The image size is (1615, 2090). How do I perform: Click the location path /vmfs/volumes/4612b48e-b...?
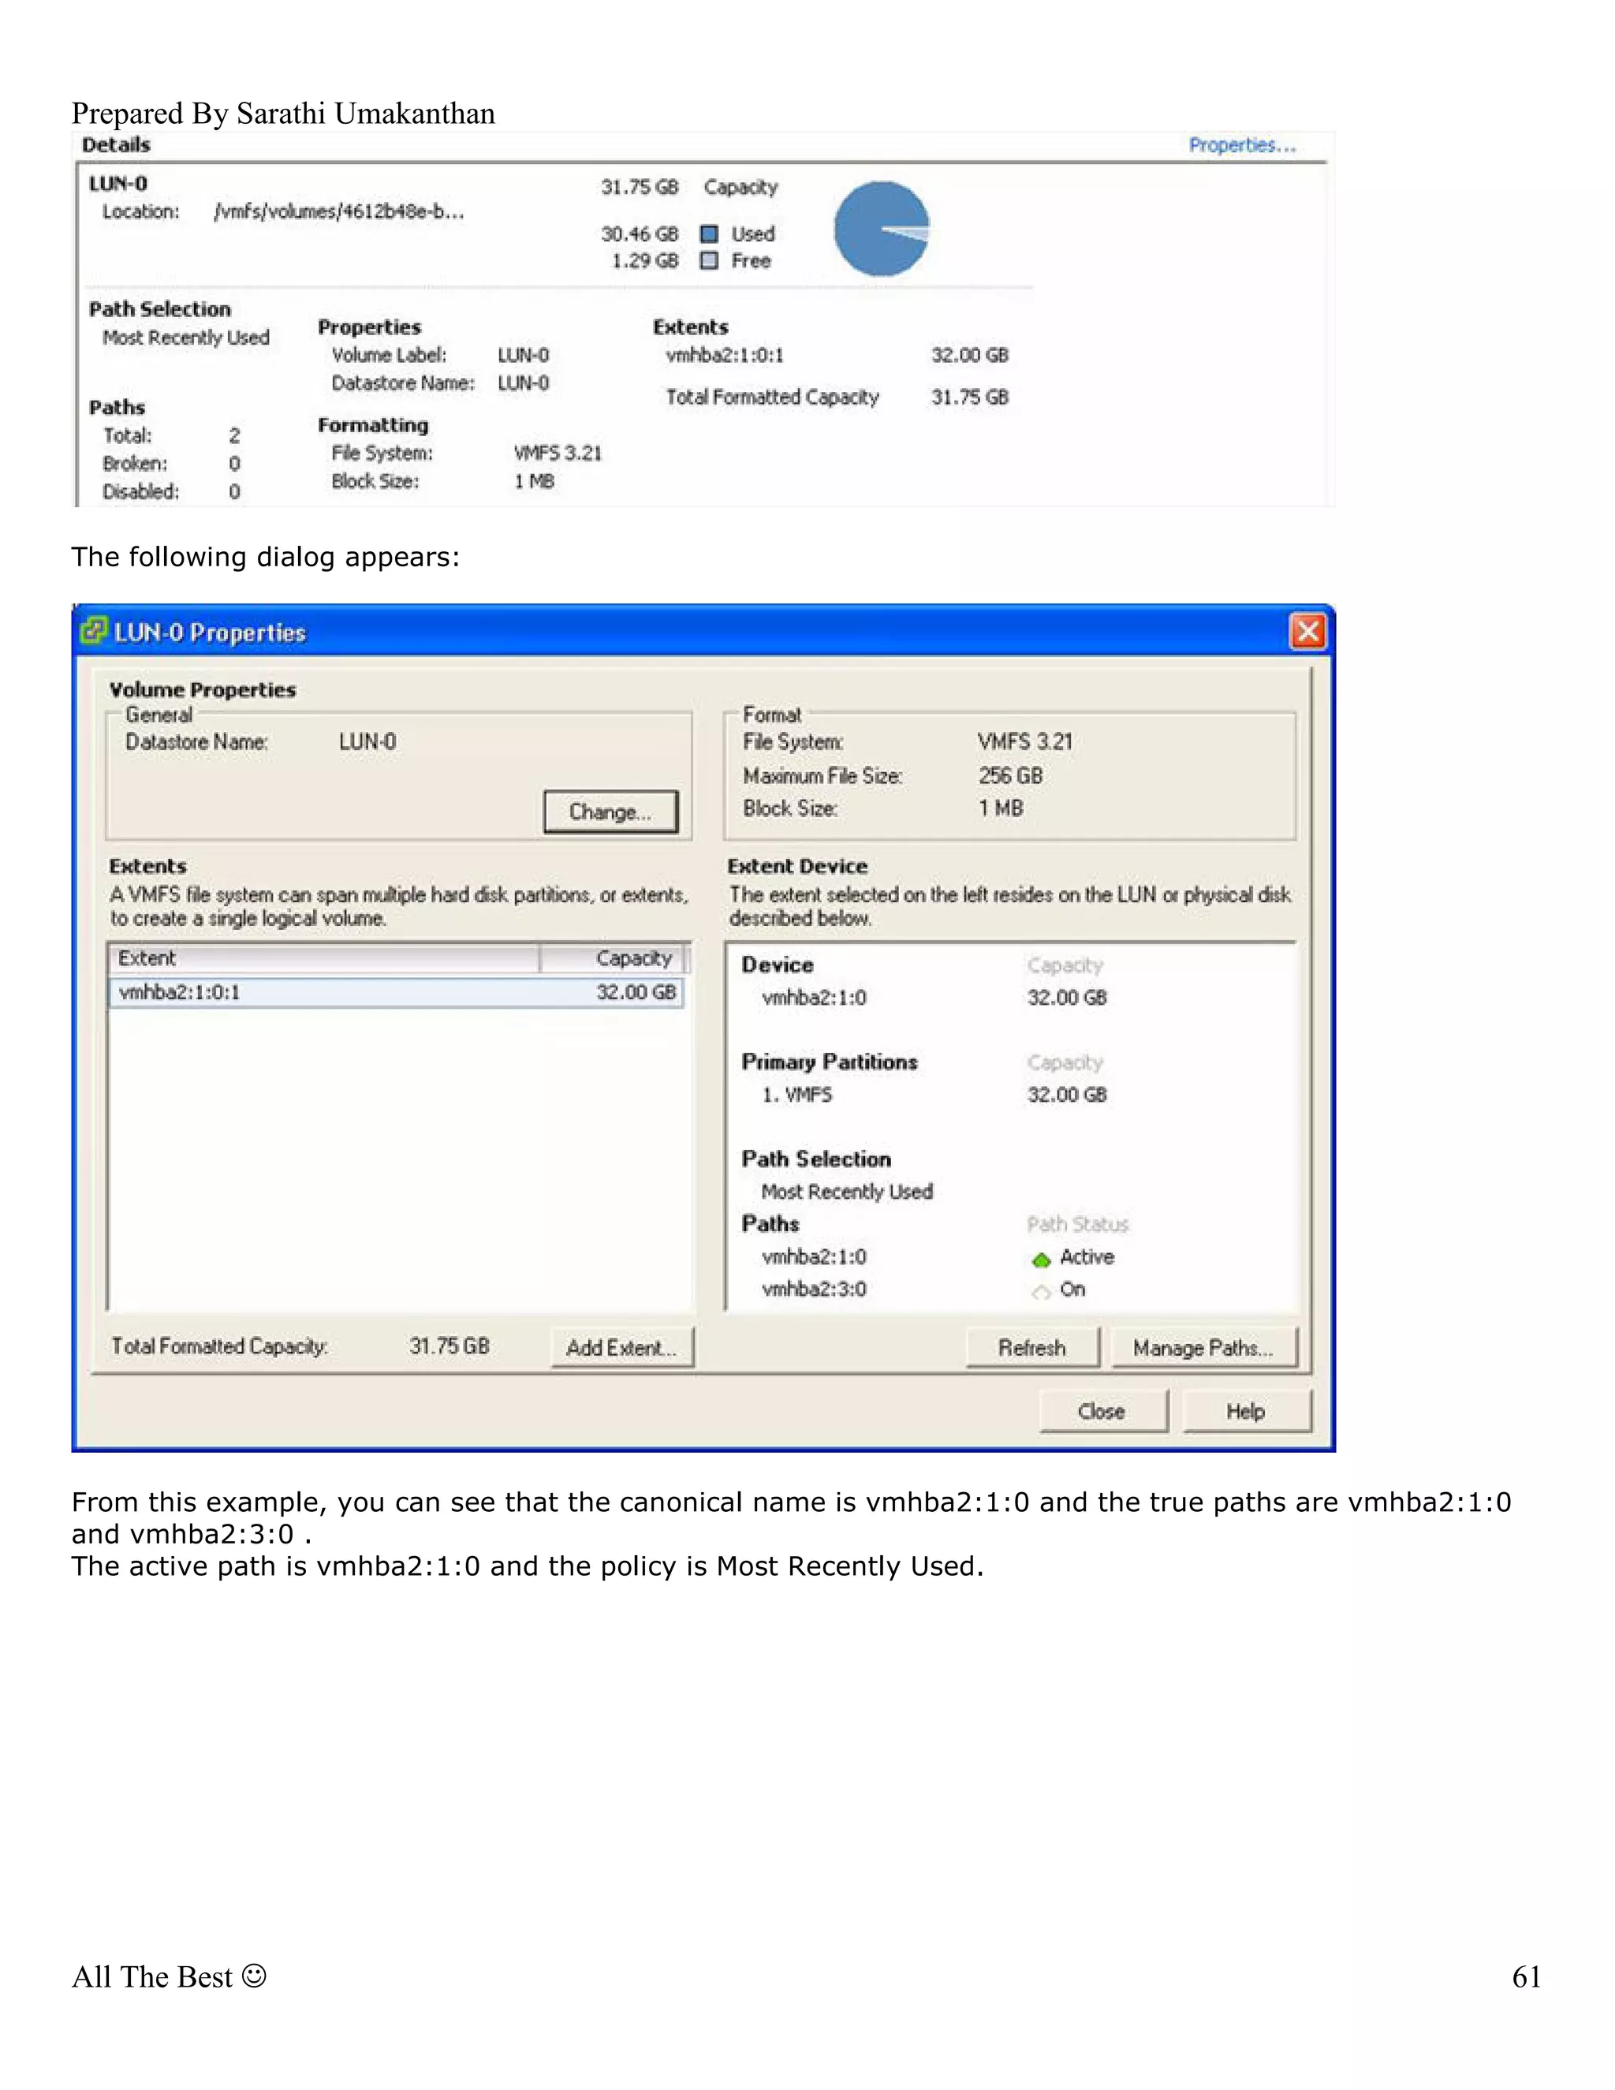(340, 211)
